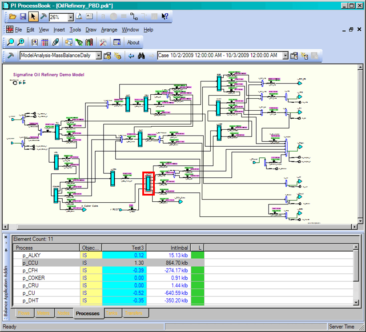Click the context help pointer icon

point(165,17)
